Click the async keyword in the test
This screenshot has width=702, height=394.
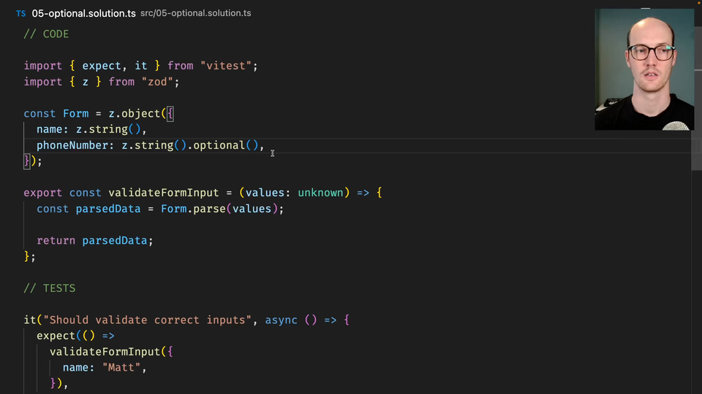click(x=281, y=320)
